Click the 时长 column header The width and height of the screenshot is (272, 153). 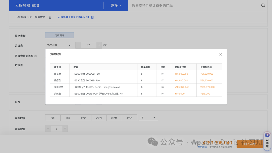(163, 67)
